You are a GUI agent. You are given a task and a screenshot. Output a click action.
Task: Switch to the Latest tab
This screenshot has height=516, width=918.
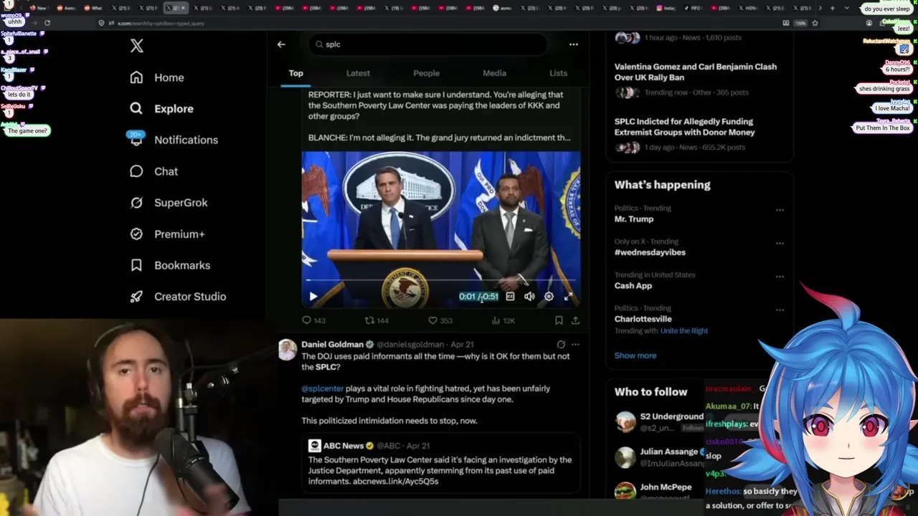[x=358, y=73]
